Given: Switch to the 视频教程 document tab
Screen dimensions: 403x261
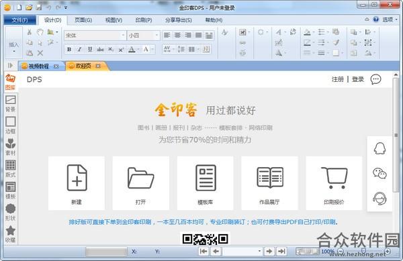Looking at the screenshot, I should tap(38, 66).
